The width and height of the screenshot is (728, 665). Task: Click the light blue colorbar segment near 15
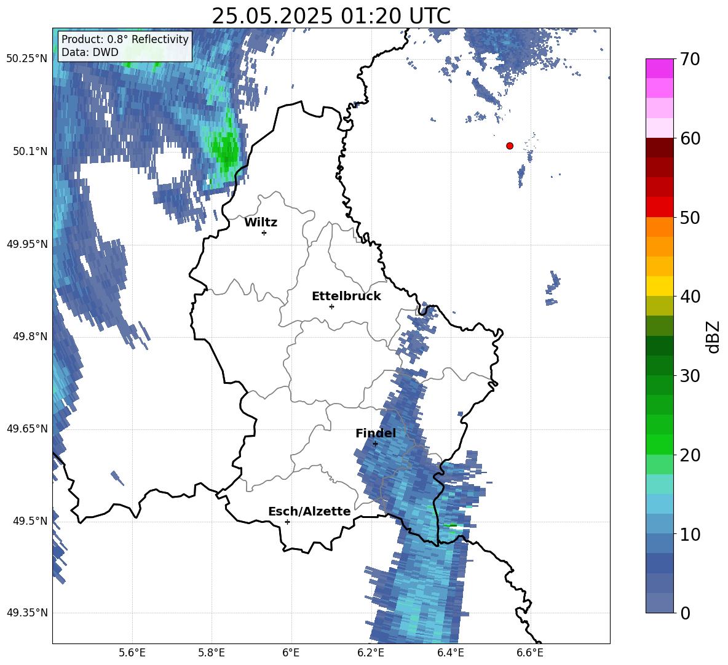659,504
